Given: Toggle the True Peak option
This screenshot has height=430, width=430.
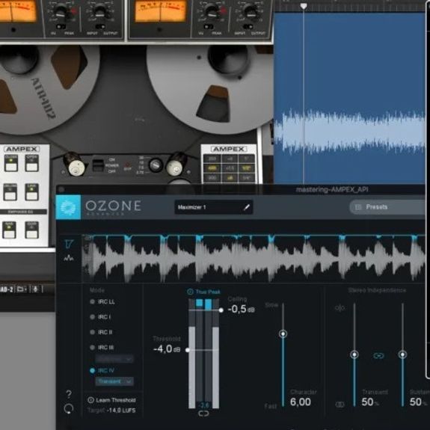Looking at the screenshot, I should pos(203,292).
